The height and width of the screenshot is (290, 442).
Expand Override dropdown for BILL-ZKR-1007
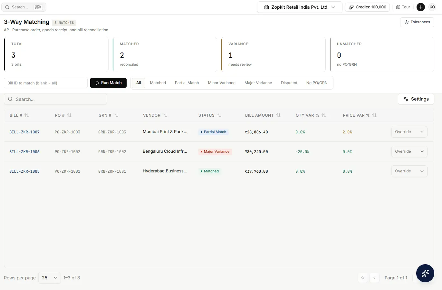tap(409, 132)
